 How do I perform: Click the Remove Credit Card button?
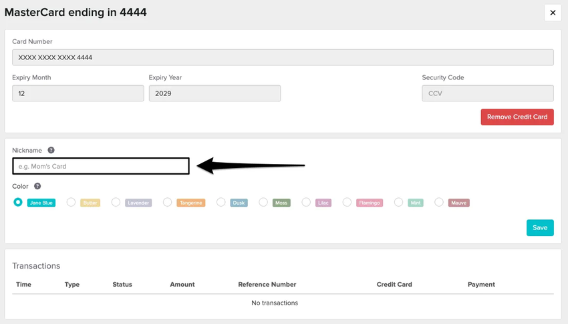coord(517,117)
